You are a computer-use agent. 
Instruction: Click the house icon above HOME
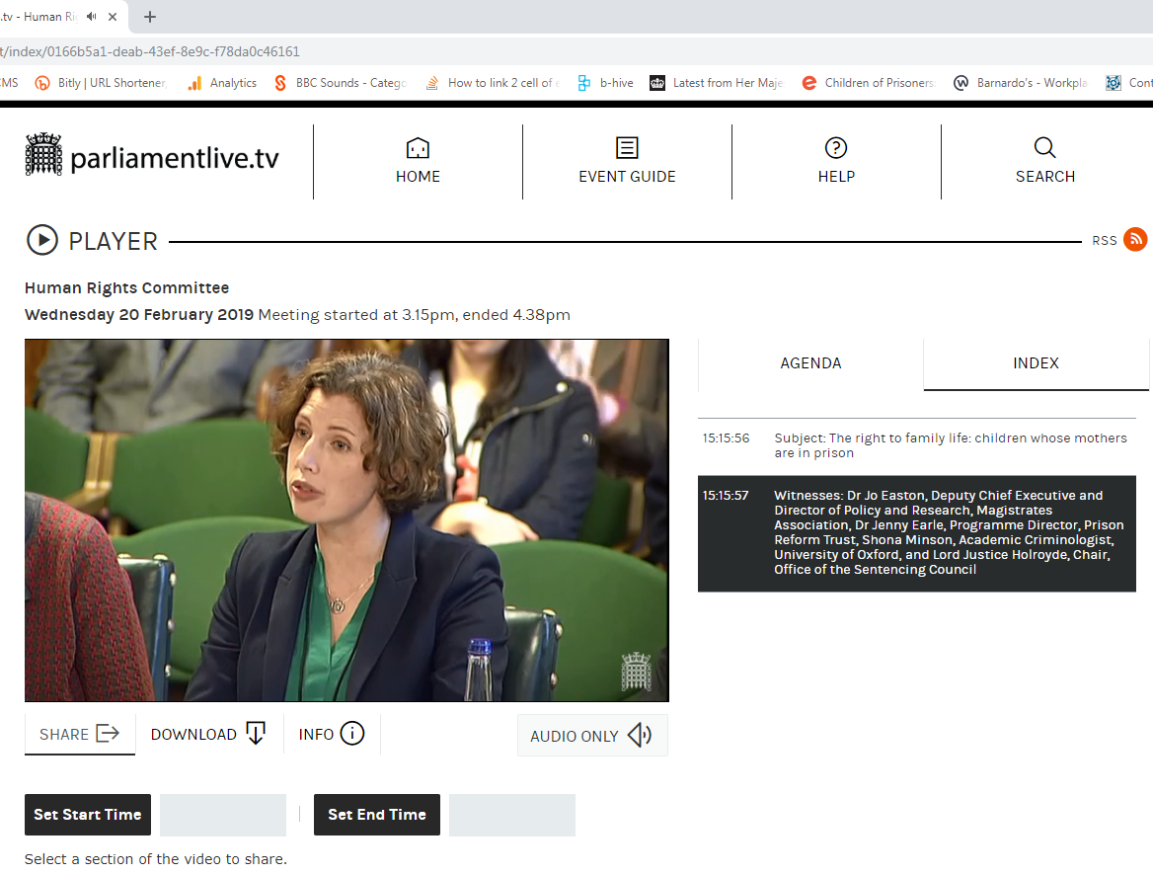click(418, 148)
